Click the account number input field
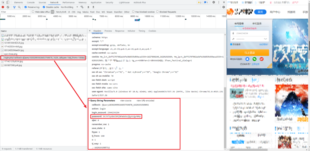This screenshot has height=151, width=310. click(249, 33)
